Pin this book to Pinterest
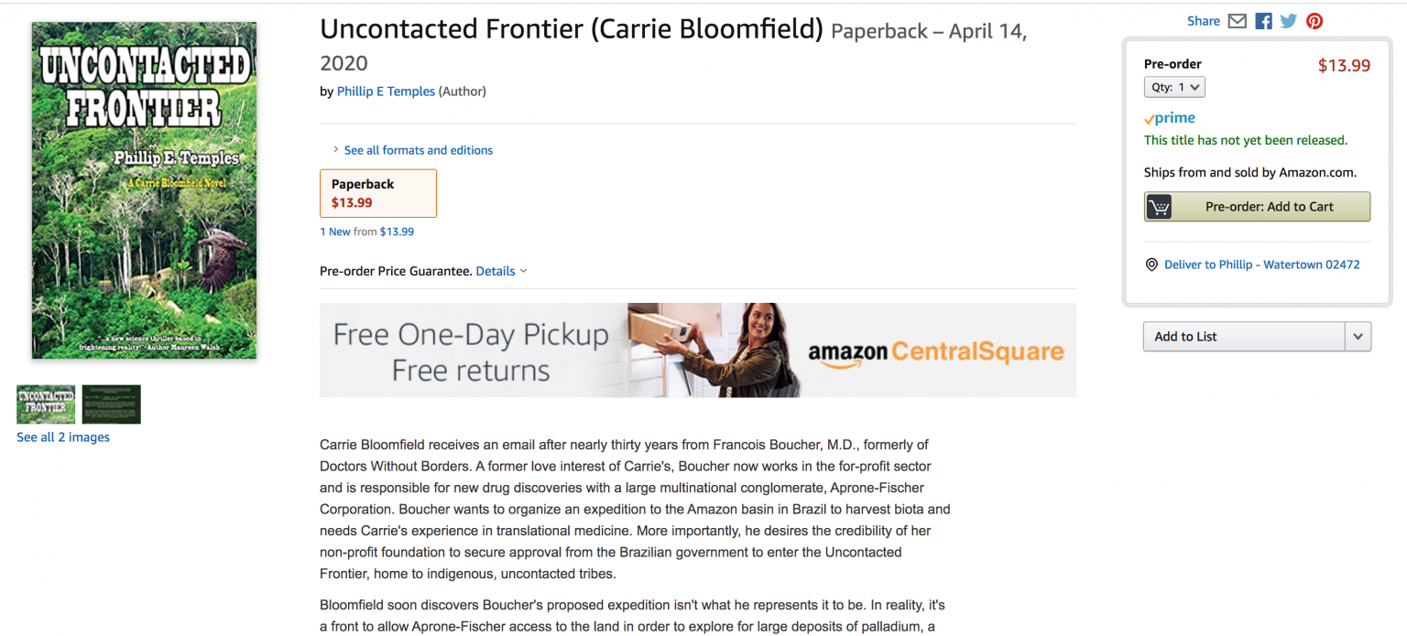This screenshot has width=1407, height=636. 1314,20
